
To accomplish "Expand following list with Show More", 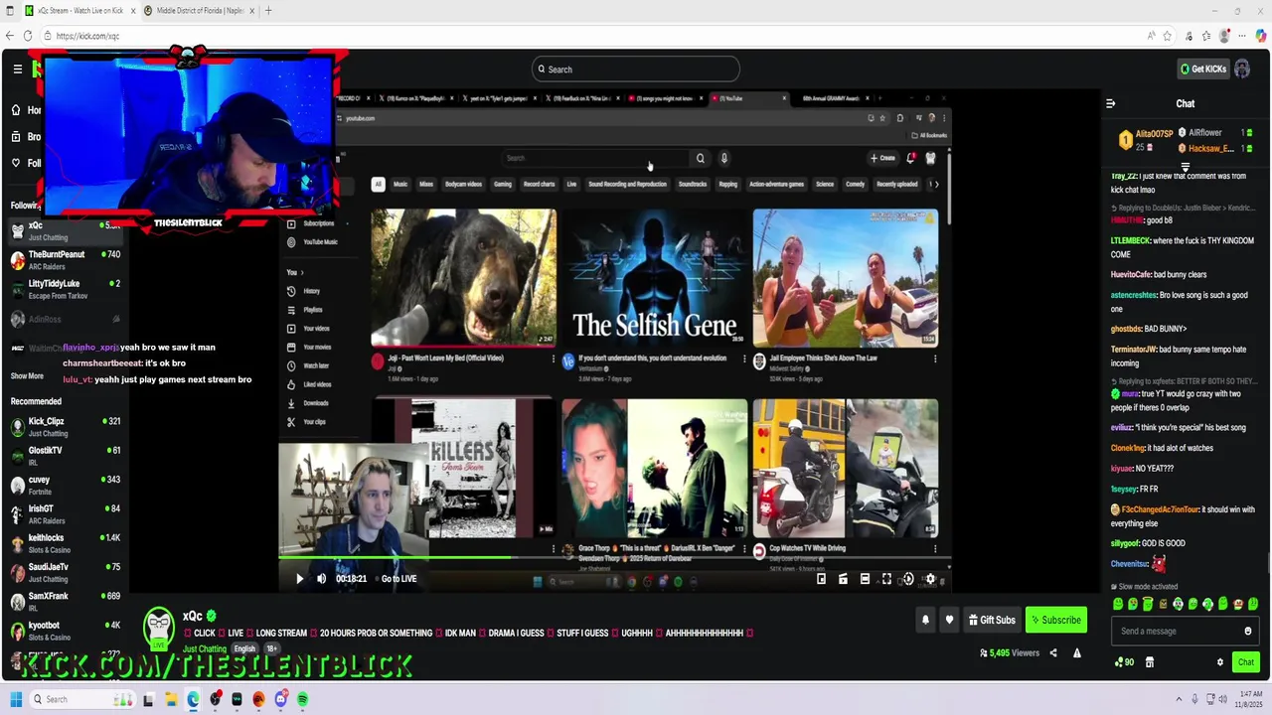I will click(x=27, y=376).
